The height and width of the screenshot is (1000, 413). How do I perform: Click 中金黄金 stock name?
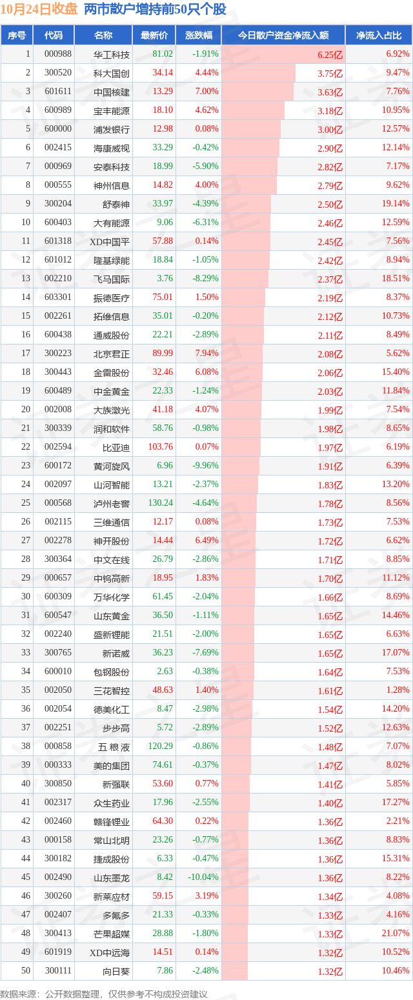112,391
